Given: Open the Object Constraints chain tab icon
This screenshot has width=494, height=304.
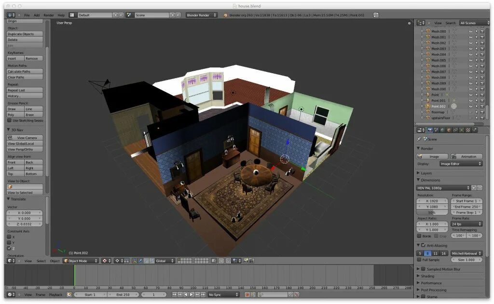Looking at the screenshot, I should pos(455,130).
